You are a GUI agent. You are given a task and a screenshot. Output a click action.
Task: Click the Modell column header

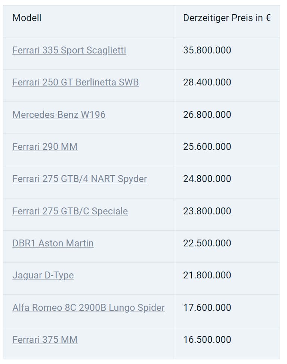pyautogui.click(x=27, y=18)
